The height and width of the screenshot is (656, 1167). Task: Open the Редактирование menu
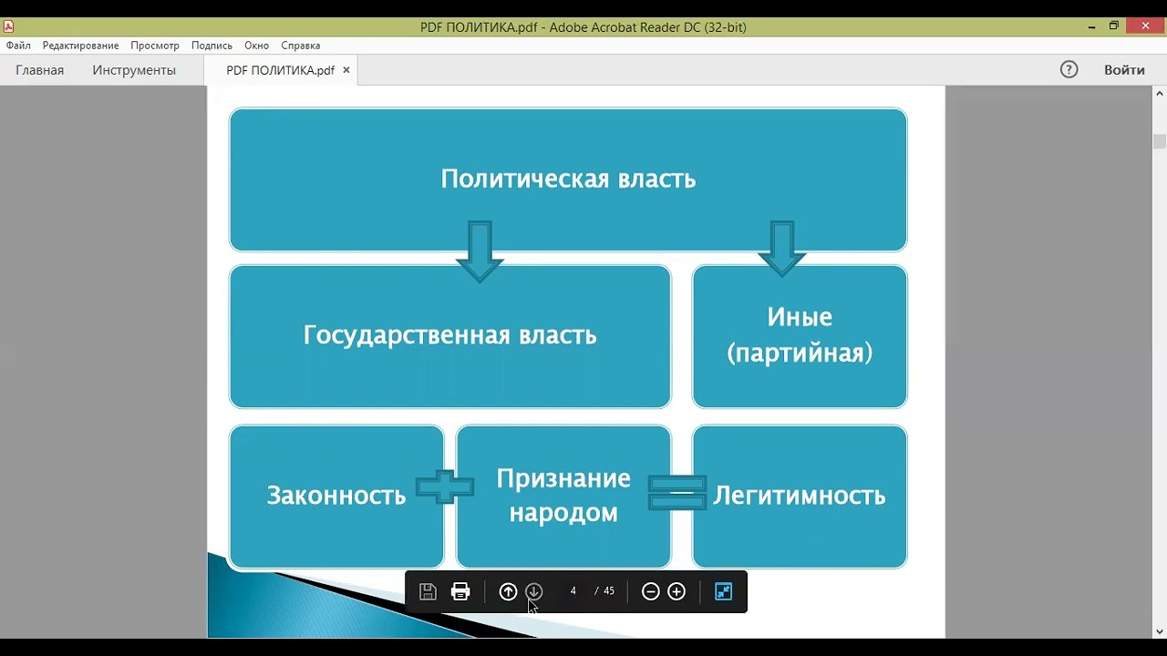point(80,46)
